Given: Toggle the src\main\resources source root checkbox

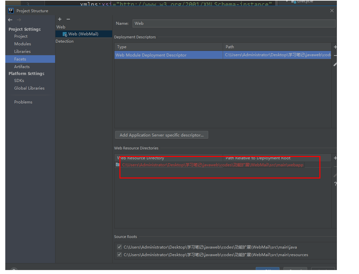Looking at the screenshot, I should 119,254.
